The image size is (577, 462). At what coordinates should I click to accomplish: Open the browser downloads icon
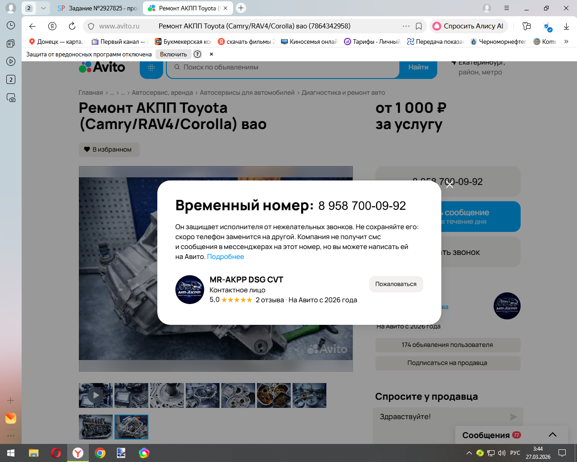(x=566, y=26)
